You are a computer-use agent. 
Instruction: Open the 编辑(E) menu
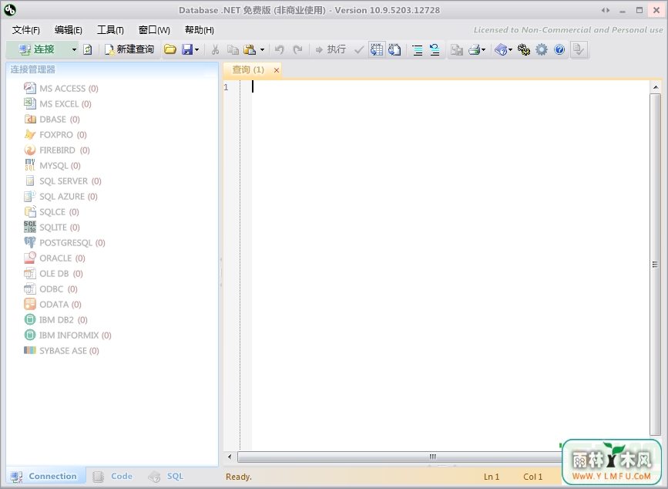pos(68,30)
